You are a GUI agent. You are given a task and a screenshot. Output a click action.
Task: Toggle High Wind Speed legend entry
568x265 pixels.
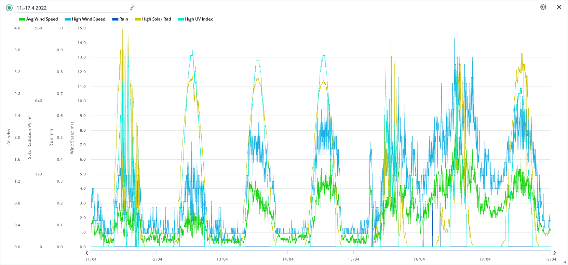89,19
